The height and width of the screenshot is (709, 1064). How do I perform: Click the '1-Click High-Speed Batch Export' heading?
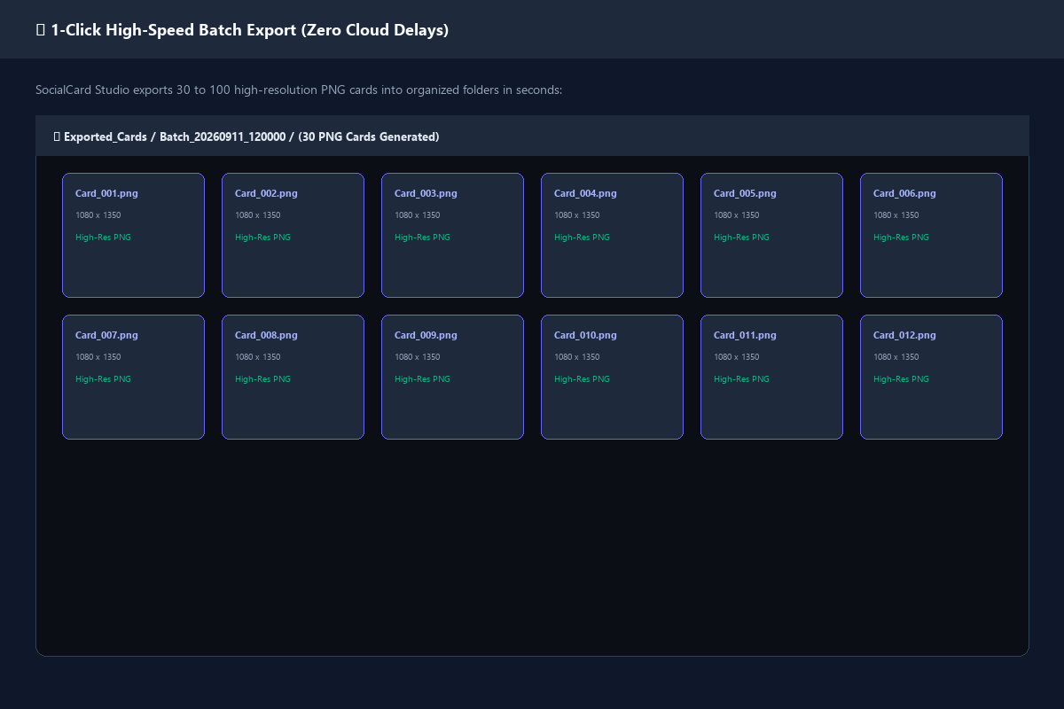242,30
